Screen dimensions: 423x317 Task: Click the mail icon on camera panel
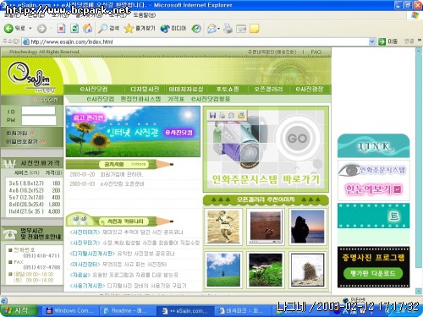pos(231,115)
